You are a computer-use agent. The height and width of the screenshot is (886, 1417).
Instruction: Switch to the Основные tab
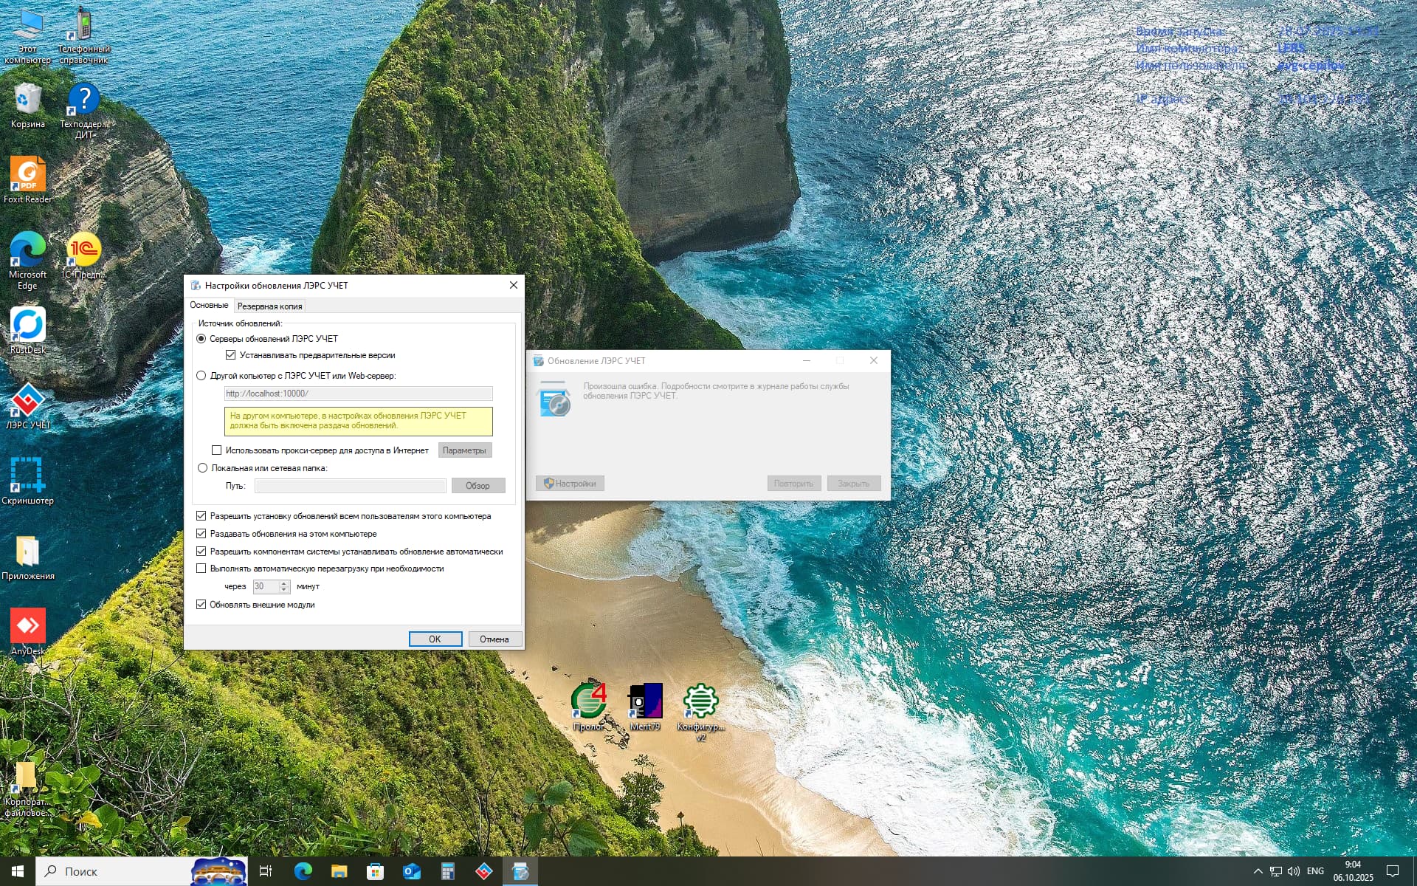209,305
